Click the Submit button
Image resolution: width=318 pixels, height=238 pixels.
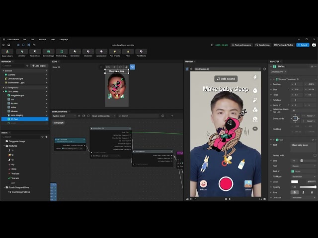[303, 45]
